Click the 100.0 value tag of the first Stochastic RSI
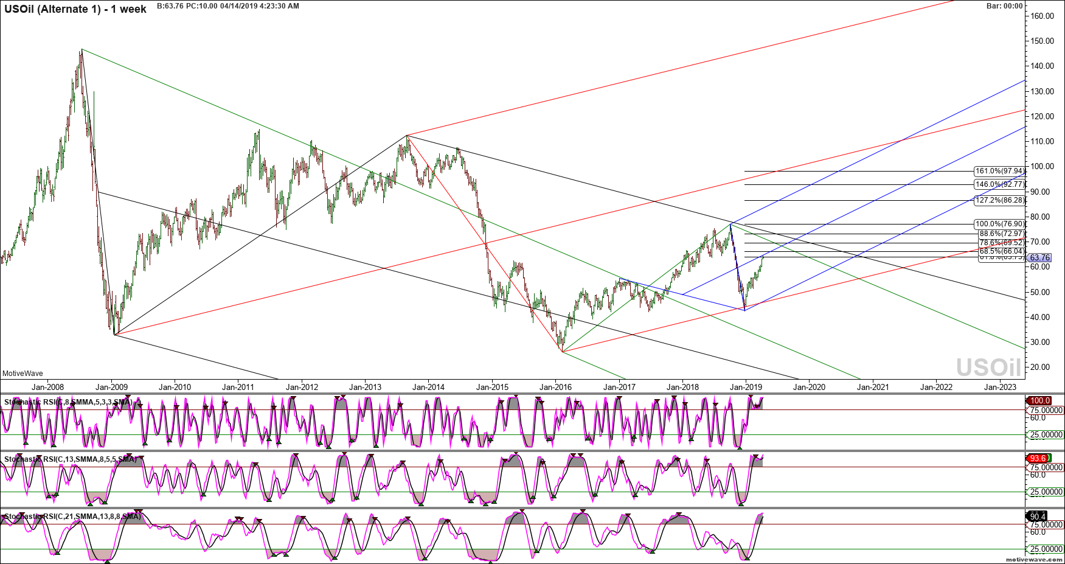This screenshot has height=564, width=1065. coord(1039,400)
